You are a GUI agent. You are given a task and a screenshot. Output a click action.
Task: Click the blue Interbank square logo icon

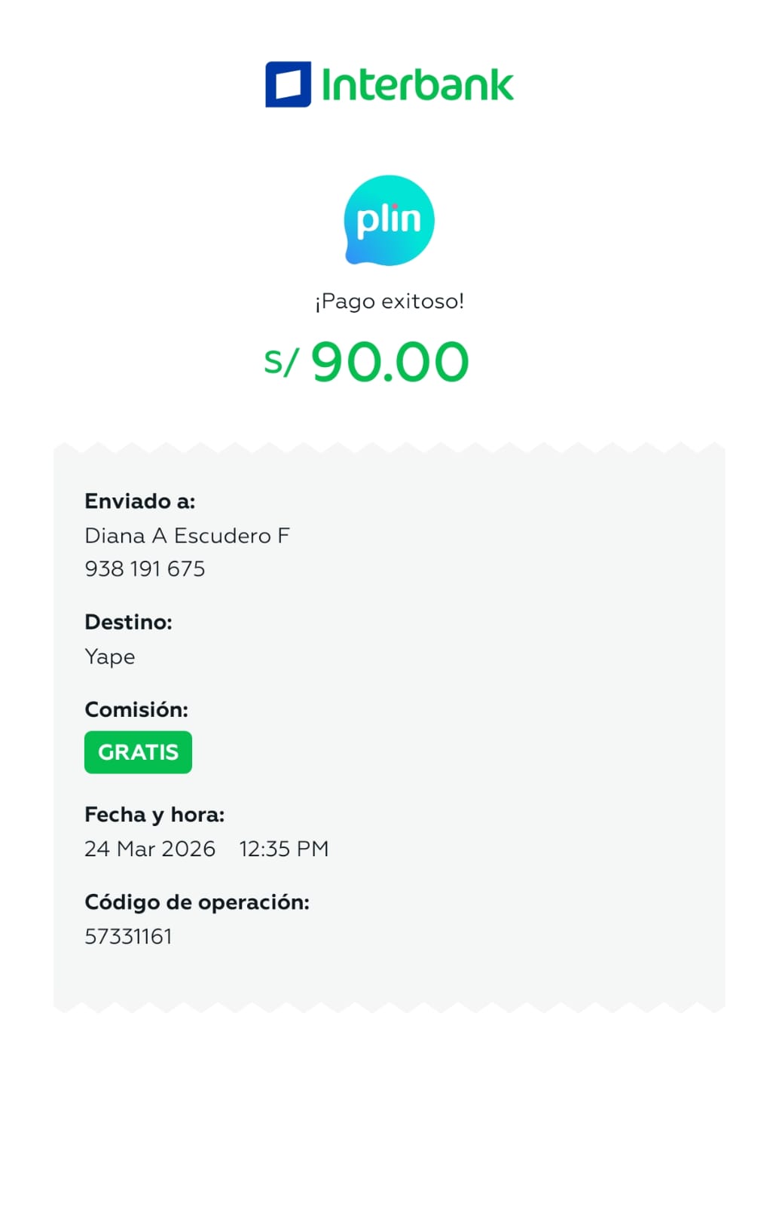pos(288,84)
